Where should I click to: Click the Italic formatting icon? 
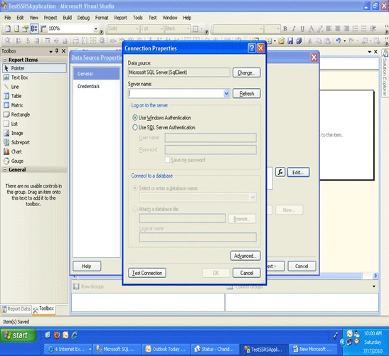click(294, 28)
